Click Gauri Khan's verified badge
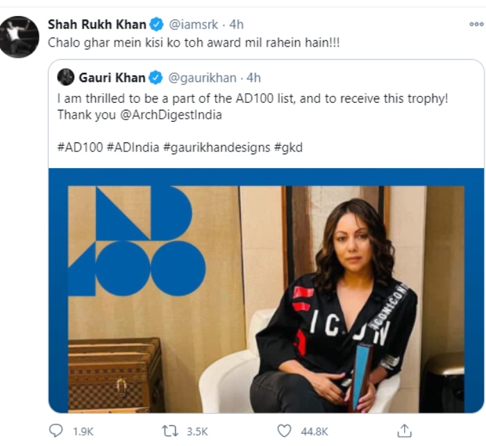 [x=156, y=77]
